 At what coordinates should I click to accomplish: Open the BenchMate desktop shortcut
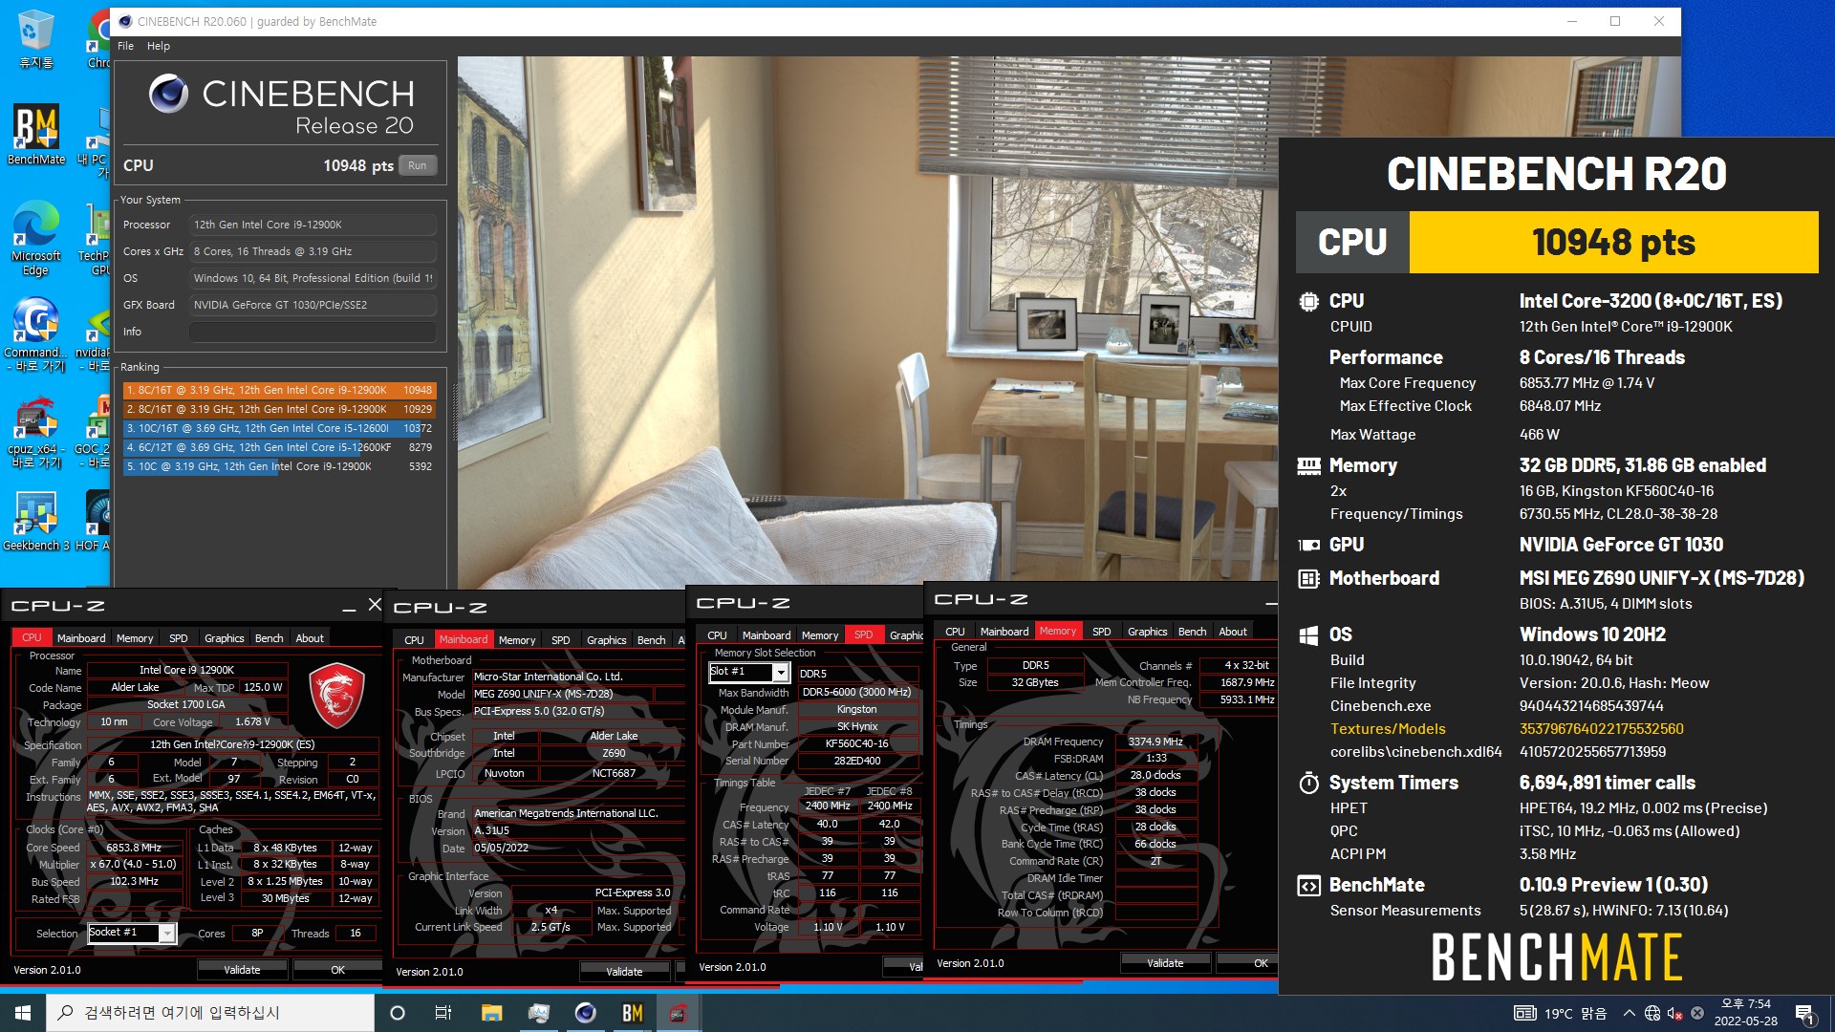36,134
